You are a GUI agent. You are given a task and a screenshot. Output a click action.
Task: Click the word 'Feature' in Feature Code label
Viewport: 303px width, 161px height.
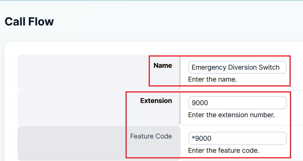tap(142, 136)
